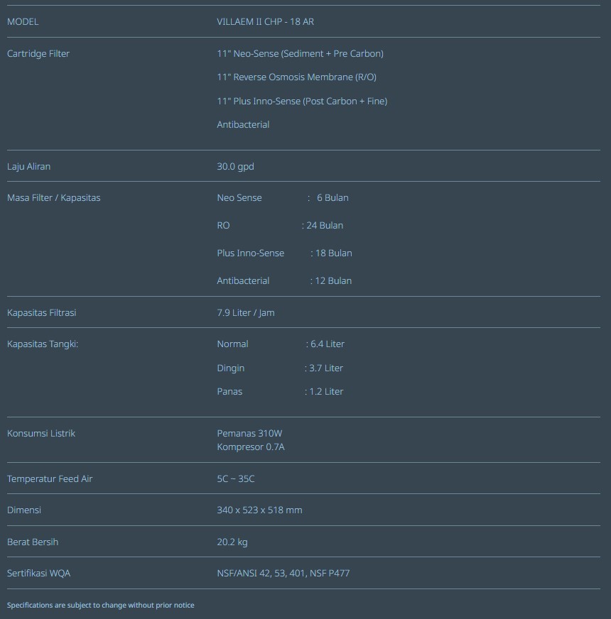Click the 30.0 gpd value

point(235,167)
